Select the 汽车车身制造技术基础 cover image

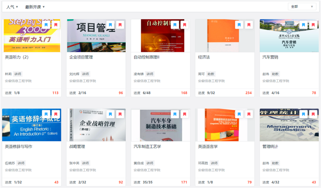tap(161, 125)
